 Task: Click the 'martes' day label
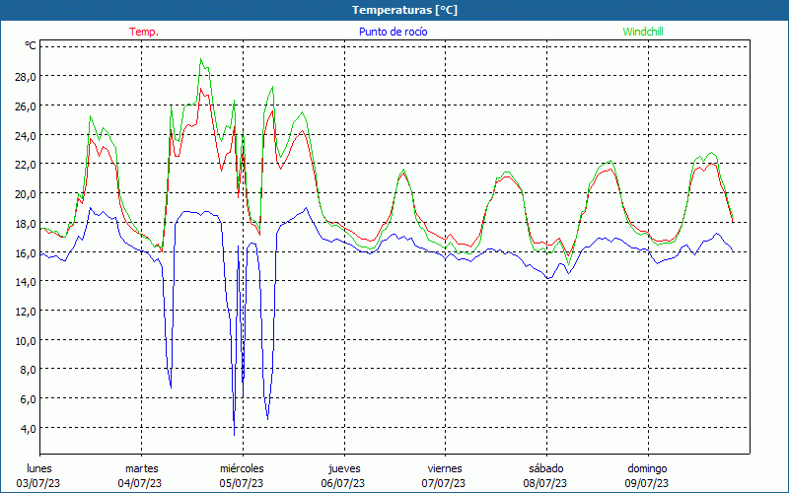(141, 468)
